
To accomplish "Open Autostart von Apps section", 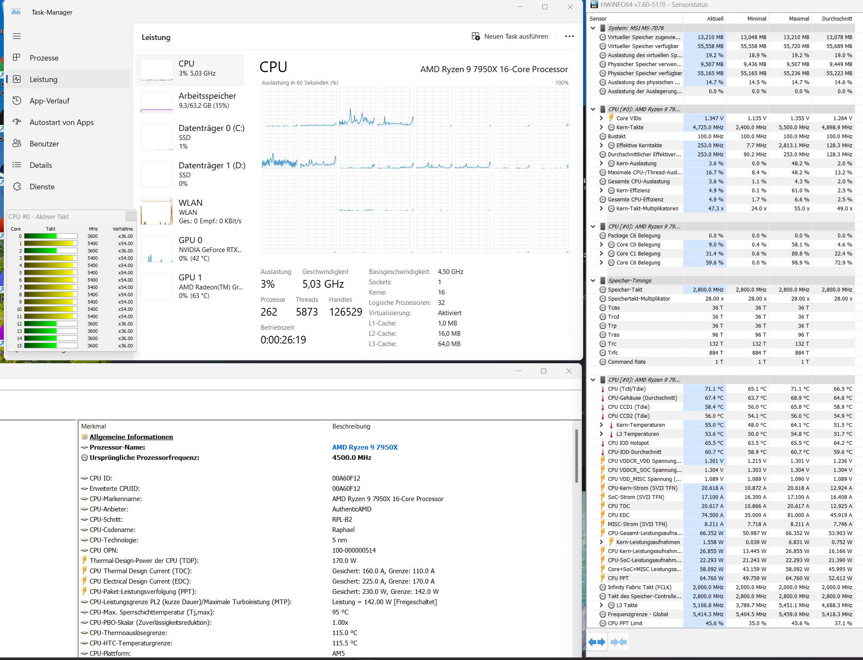I will click(x=61, y=122).
